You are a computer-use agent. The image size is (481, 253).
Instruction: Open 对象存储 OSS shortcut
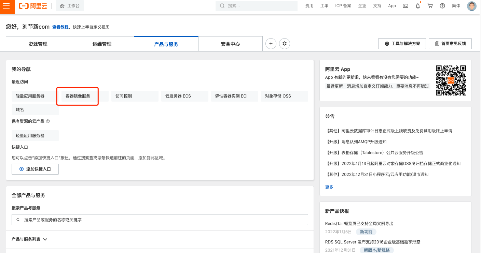[285, 96]
